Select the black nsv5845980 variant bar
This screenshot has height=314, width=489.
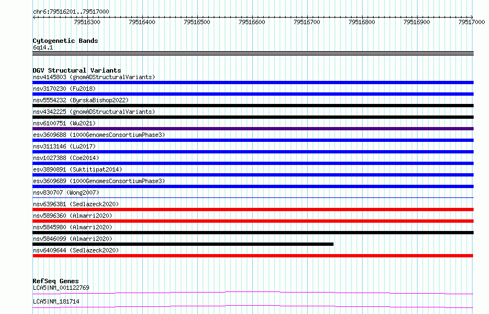coord(253,233)
